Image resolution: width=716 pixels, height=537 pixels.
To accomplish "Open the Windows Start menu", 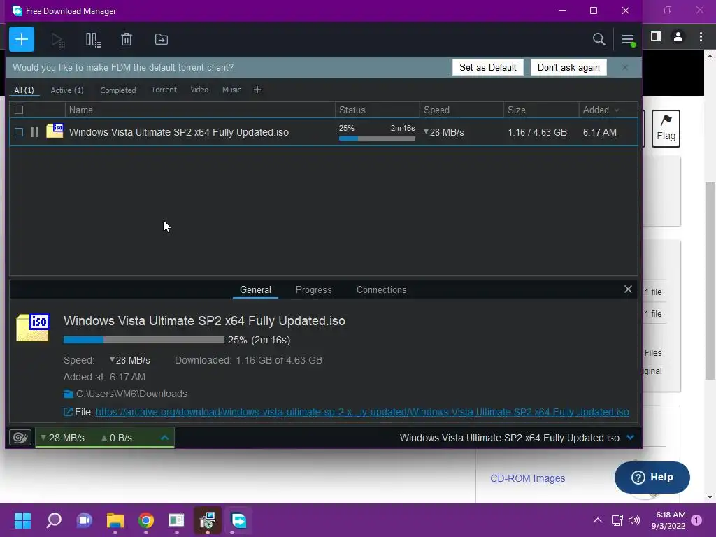I will point(22,520).
